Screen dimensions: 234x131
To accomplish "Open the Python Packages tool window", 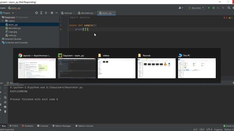I will click(x=62, y=126).
